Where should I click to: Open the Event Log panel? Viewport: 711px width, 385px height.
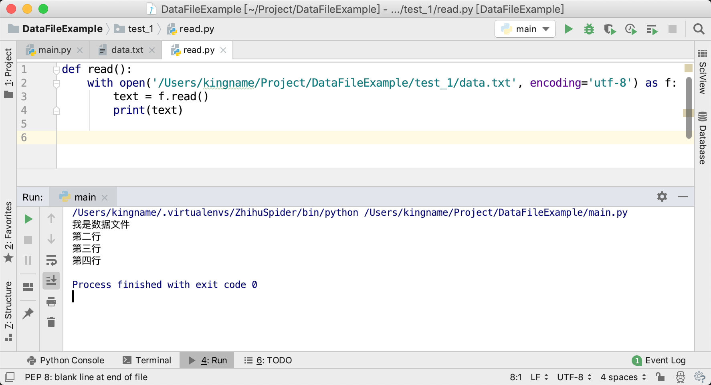pyautogui.click(x=659, y=360)
